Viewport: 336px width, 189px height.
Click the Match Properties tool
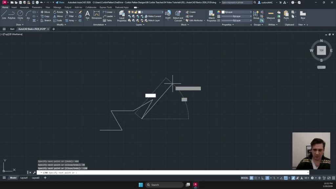212,16
